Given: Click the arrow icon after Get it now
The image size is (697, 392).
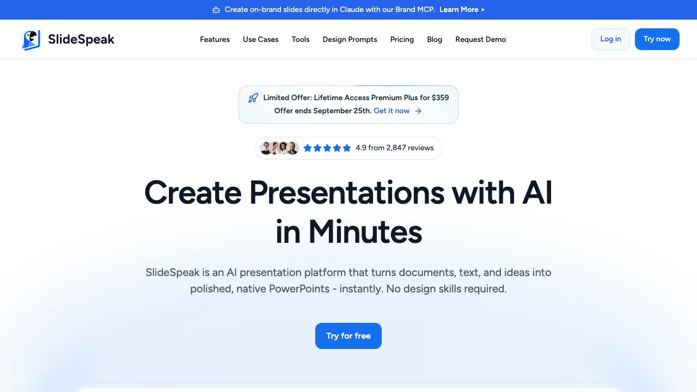Looking at the screenshot, I should coord(418,111).
